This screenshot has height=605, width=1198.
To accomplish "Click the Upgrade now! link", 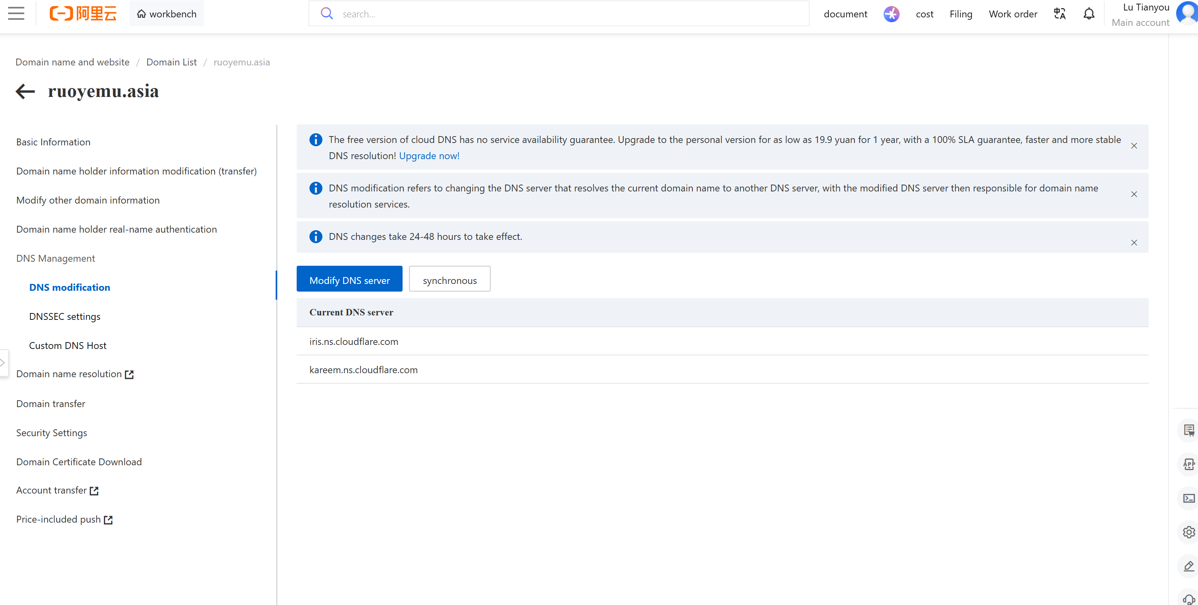I will point(429,155).
